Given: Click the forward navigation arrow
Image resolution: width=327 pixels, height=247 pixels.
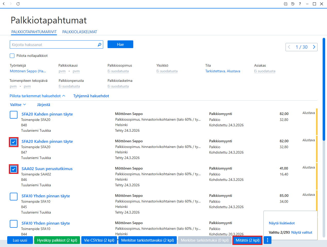Looking at the screenshot, I should pyautogui.click(x=11, y=4).
